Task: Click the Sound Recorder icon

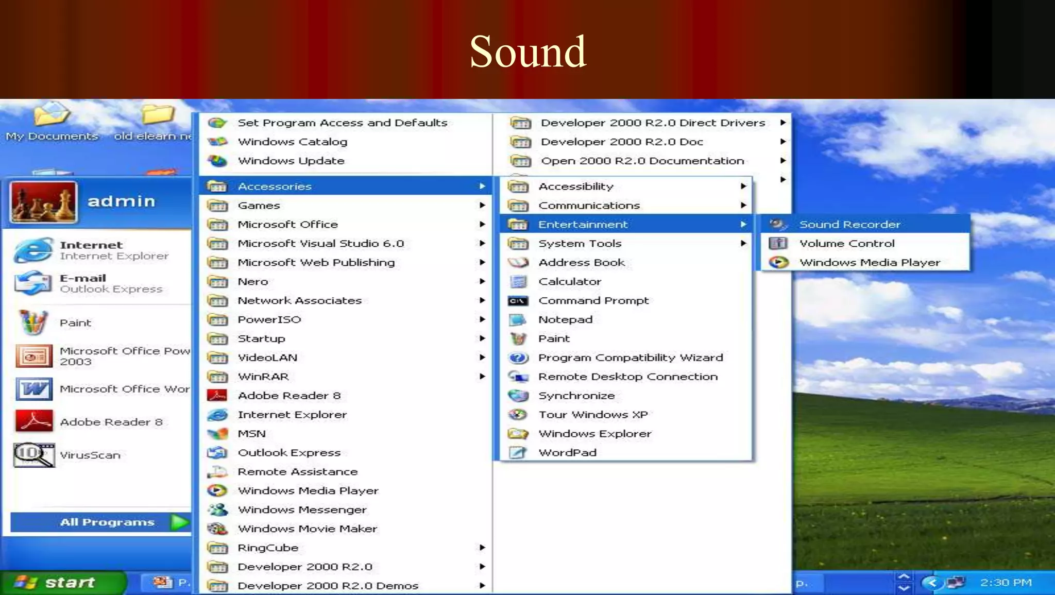Action: (x=778, y=224)
